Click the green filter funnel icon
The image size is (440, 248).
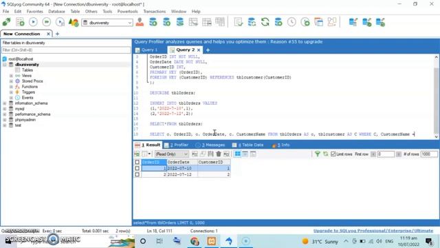318,154
